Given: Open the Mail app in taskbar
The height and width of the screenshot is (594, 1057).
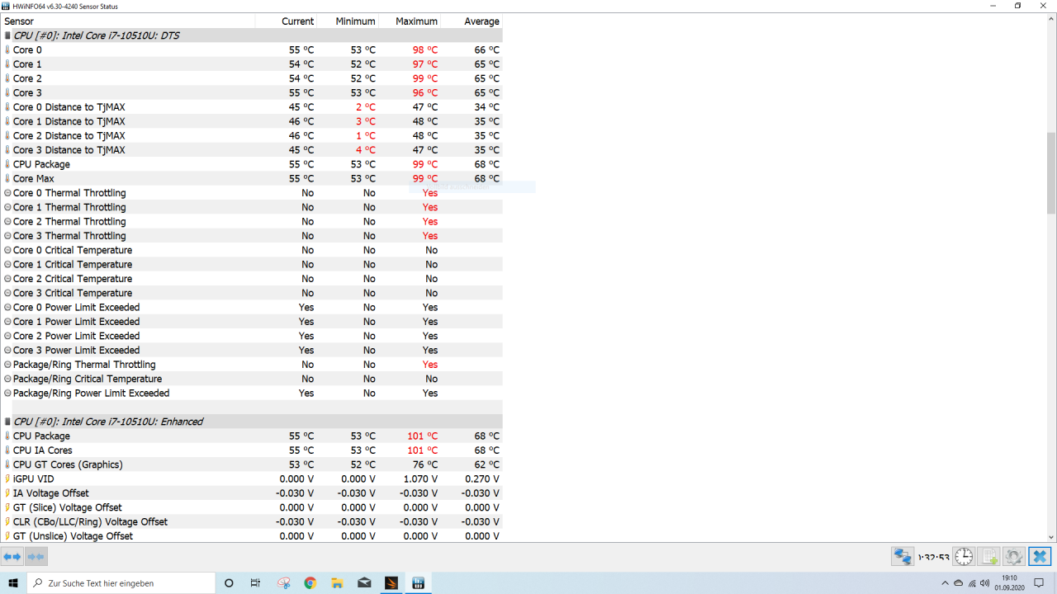Looking at the screenshot, I should point(364,583).
